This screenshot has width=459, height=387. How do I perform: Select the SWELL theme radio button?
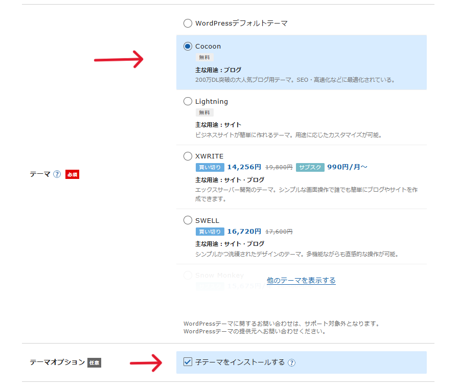point(188,220)
